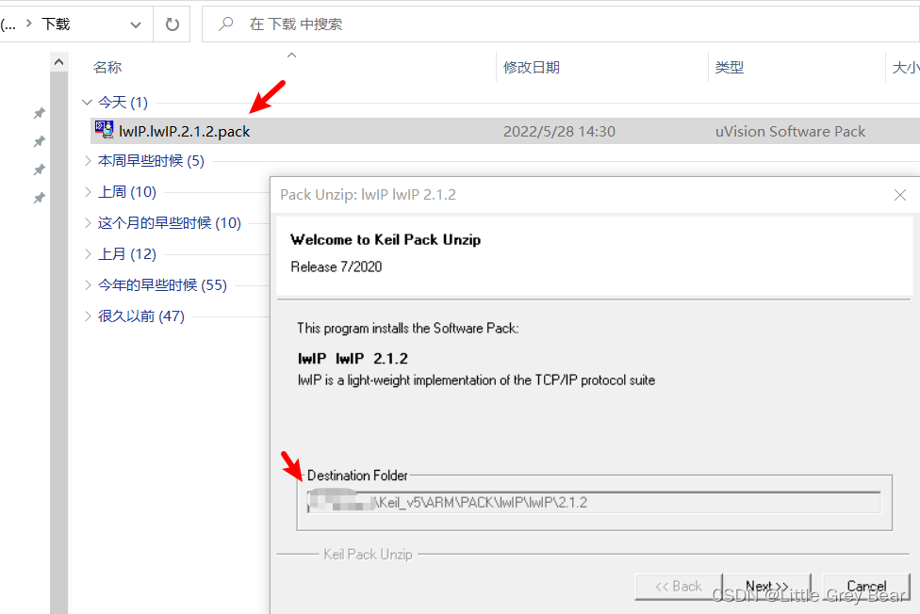Collapse the 今天 (1) group
920x614 pixels.
[87, 102]
